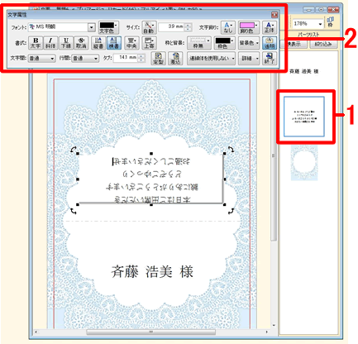
Task: Click the font size mm field
Action: 171,26
